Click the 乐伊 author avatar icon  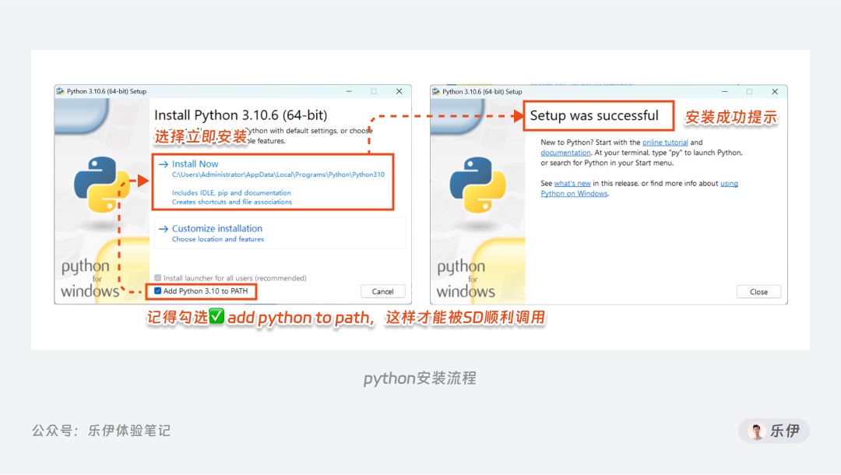[757, 431]
